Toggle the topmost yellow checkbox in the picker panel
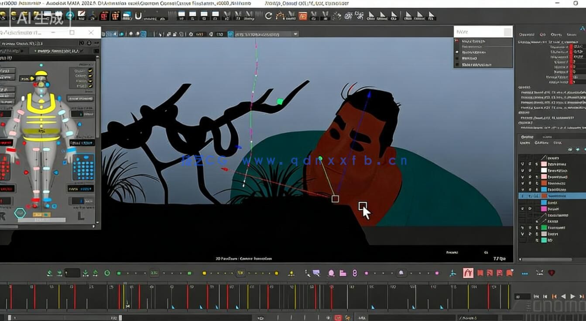This screenshot has height=321, width=586. pyautogui.click(x=90, y=70)
